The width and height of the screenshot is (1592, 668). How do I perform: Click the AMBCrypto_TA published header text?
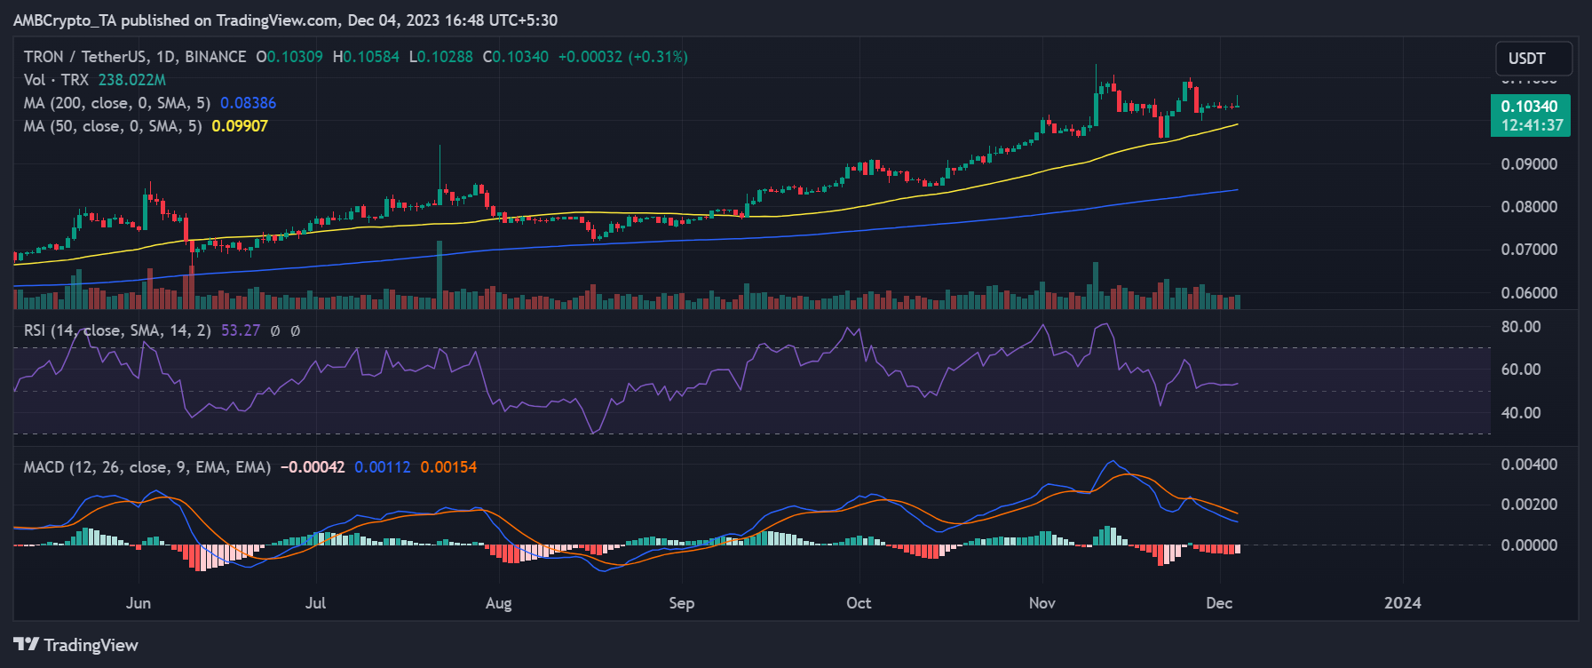point(285,20)
